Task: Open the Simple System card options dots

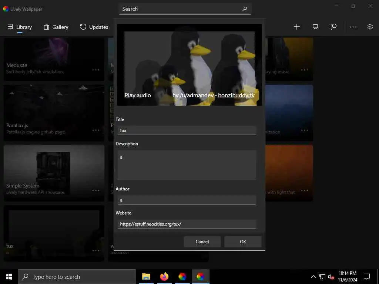Action: pyautogui.click(x=96, y=190)
